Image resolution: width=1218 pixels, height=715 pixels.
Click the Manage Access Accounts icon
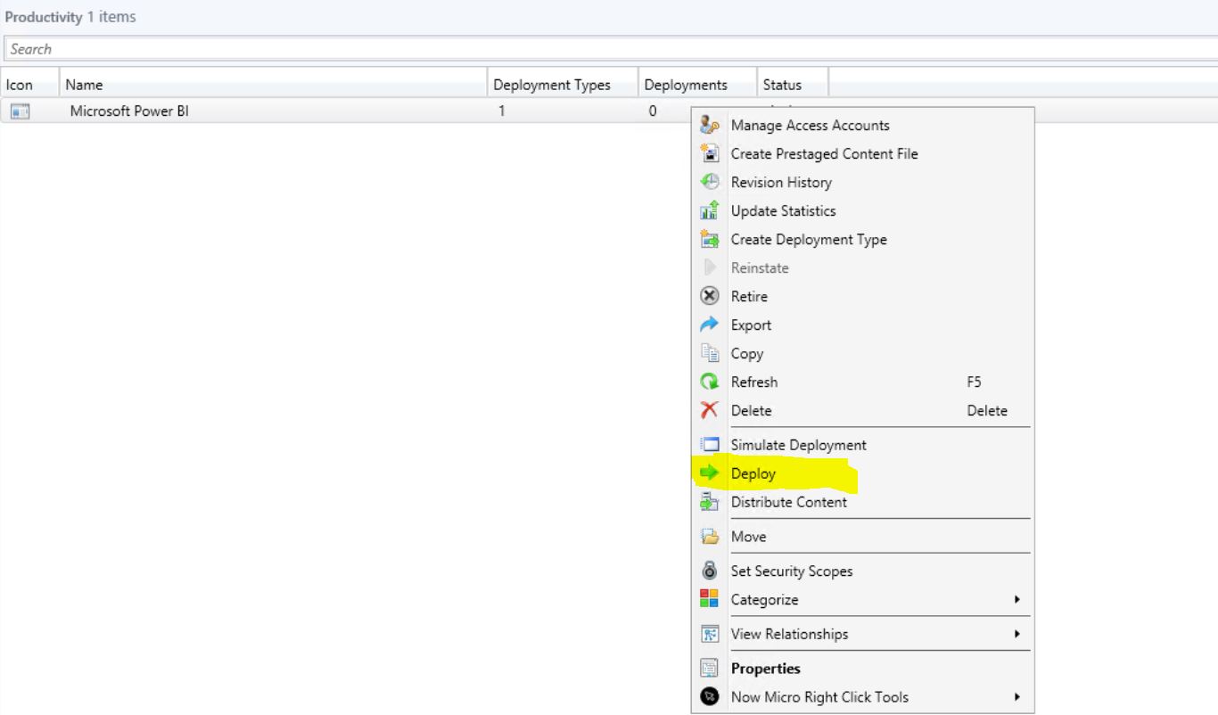click(x=710, y=125)
